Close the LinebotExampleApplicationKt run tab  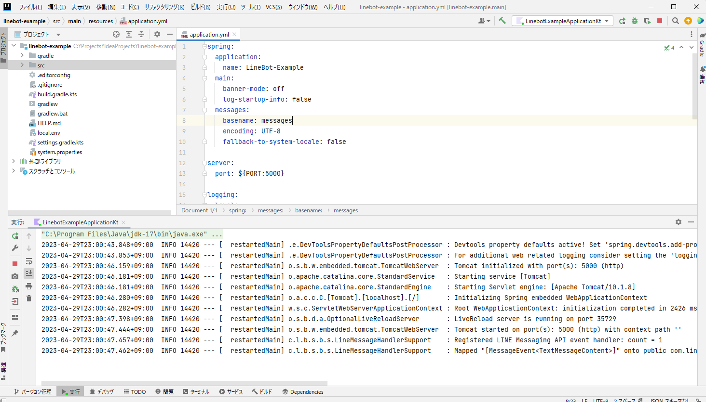[x=123, y=222]
